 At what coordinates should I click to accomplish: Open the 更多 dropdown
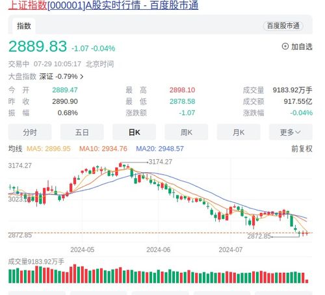[x=291, y=132]
